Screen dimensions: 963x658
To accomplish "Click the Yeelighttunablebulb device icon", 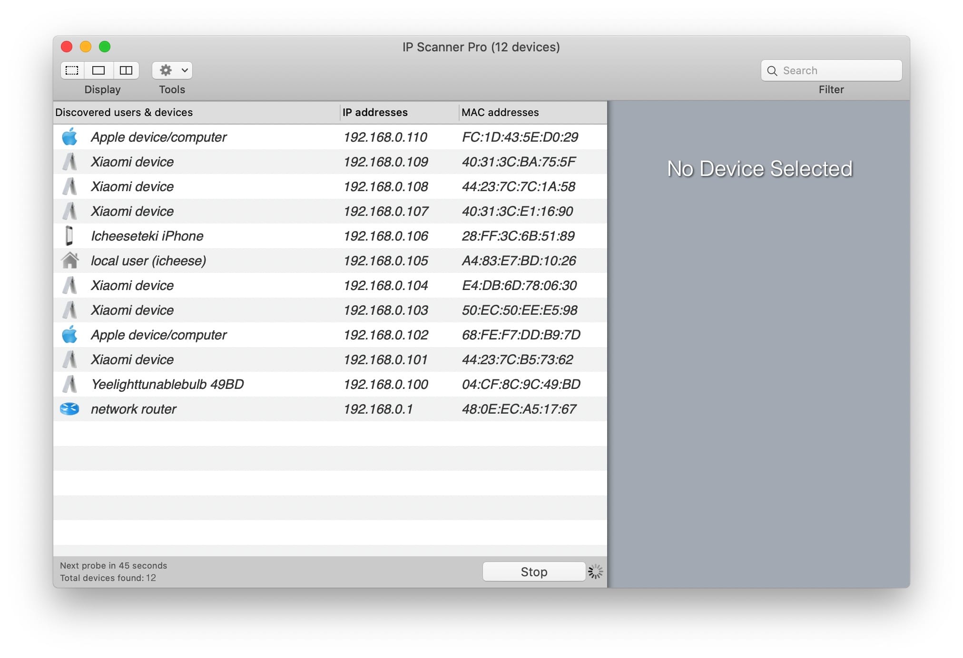I will click(70, 384).
